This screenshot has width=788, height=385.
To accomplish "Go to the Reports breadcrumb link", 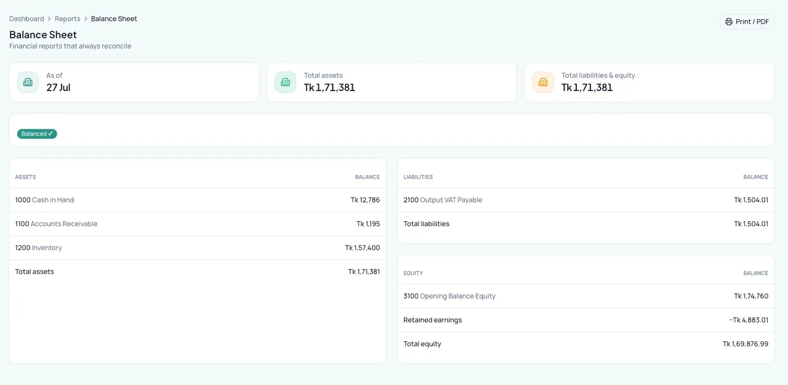I will [x=68, y=18].
